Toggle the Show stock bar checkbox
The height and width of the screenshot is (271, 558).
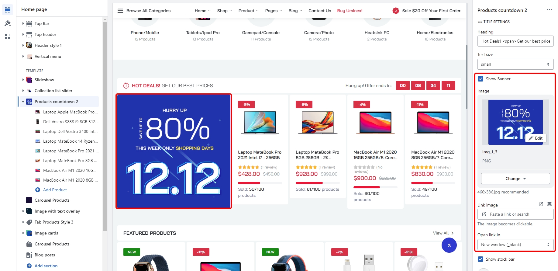point(480,259)
